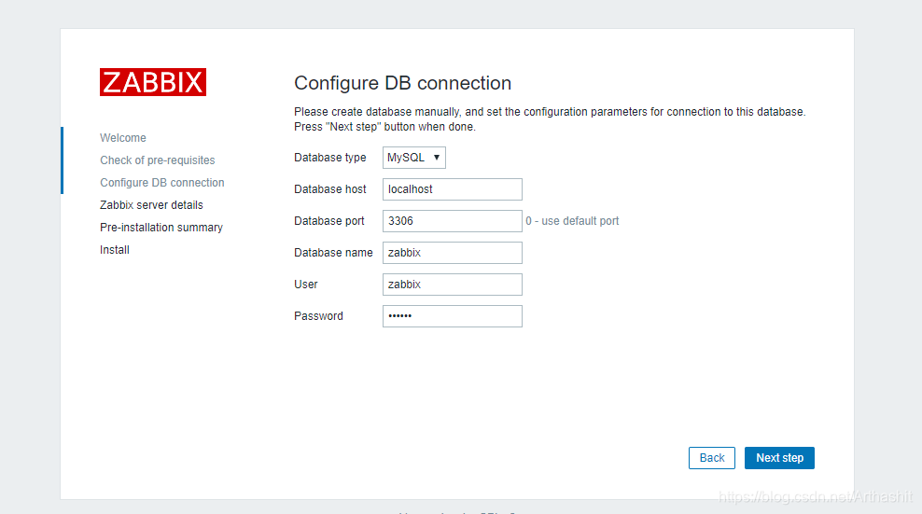This screenshot has width=922, height=514.
Task: Click the Database name label
Action: [333, 253]
